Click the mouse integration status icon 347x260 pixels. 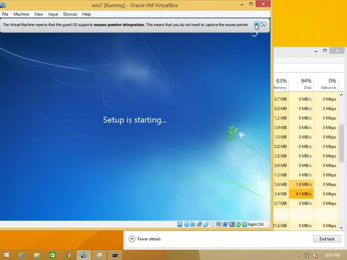pos(238,224)
